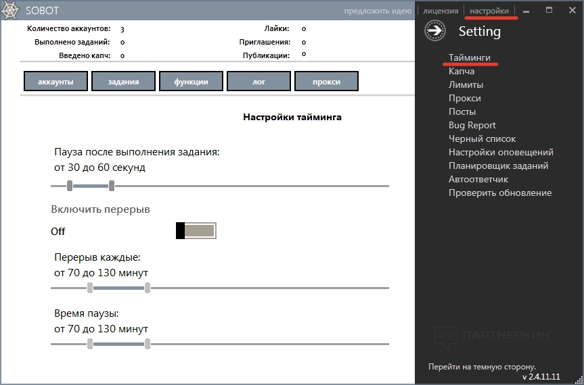This screenshot has width=584, height=385.
Task: Click настройки in the title bar
Action: 489,11
